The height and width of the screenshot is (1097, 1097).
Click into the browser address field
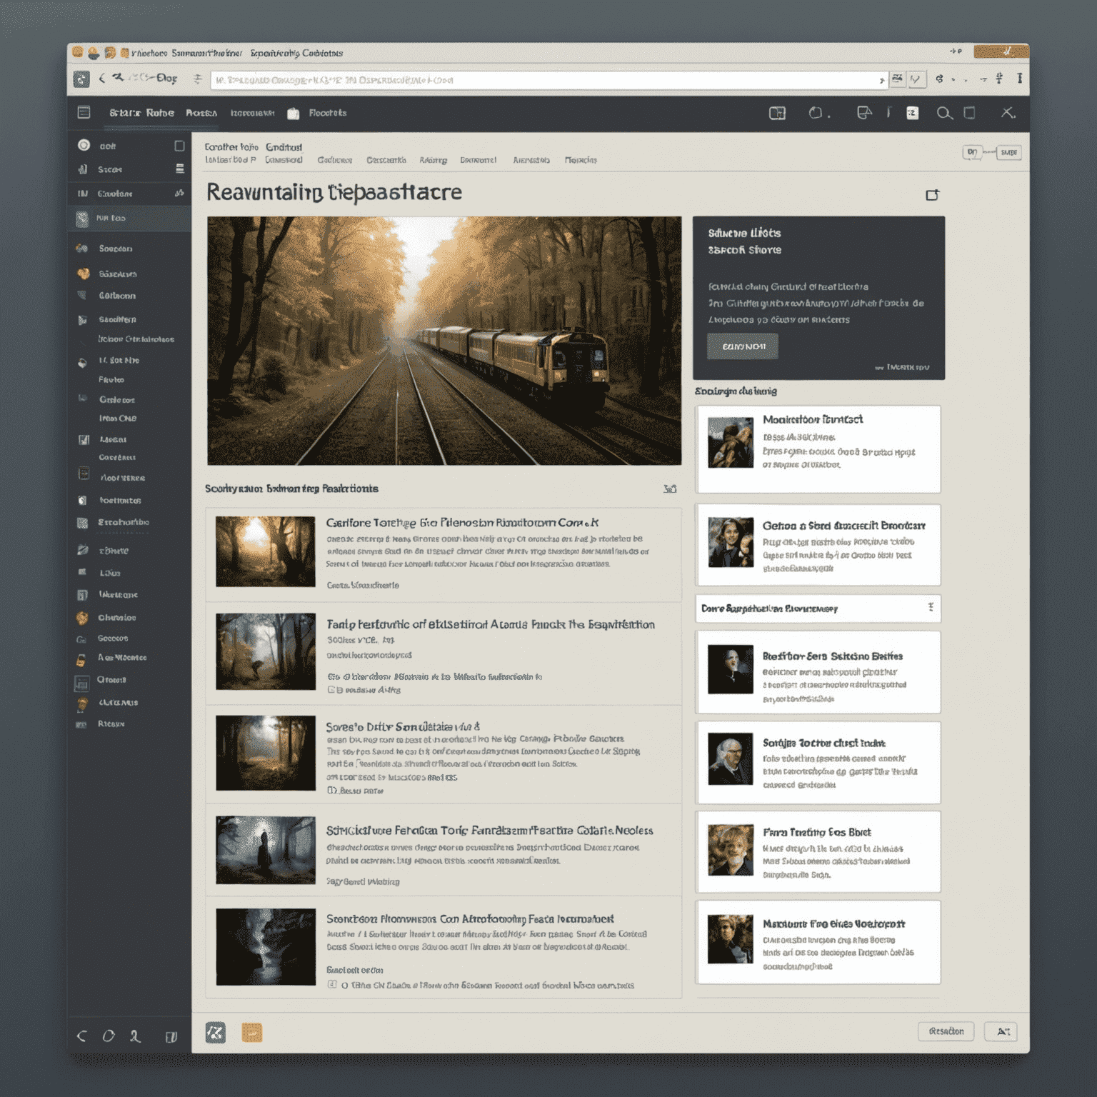tap(548, 80)
